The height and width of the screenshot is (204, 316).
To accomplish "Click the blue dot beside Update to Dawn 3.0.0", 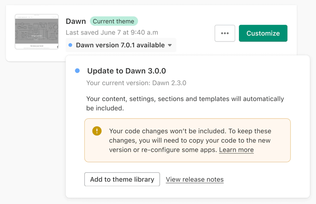I will coord(77,71).
